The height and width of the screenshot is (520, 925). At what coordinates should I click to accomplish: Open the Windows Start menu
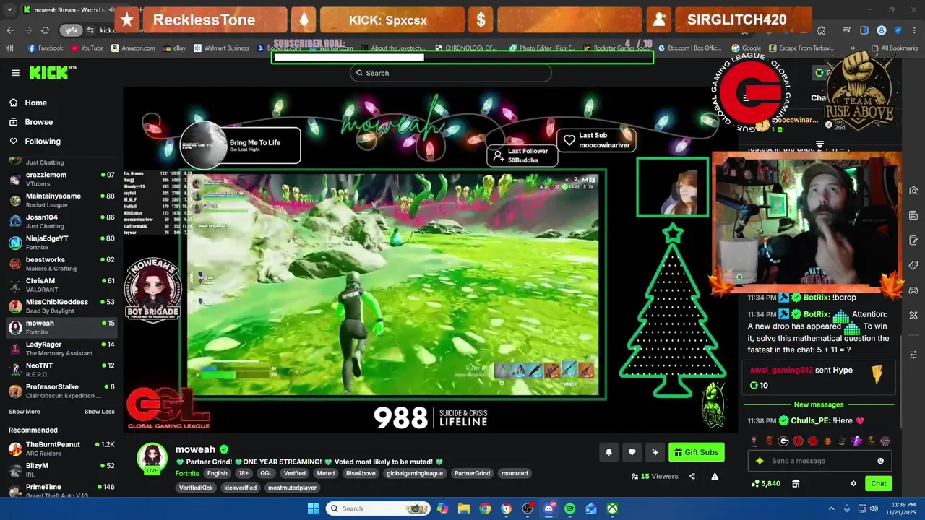click(313, 508)
